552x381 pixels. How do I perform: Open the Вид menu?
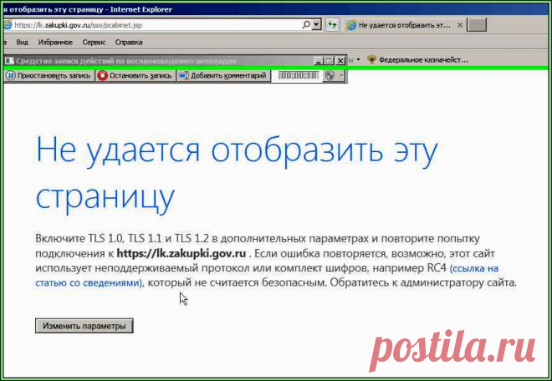click(23, 43)
